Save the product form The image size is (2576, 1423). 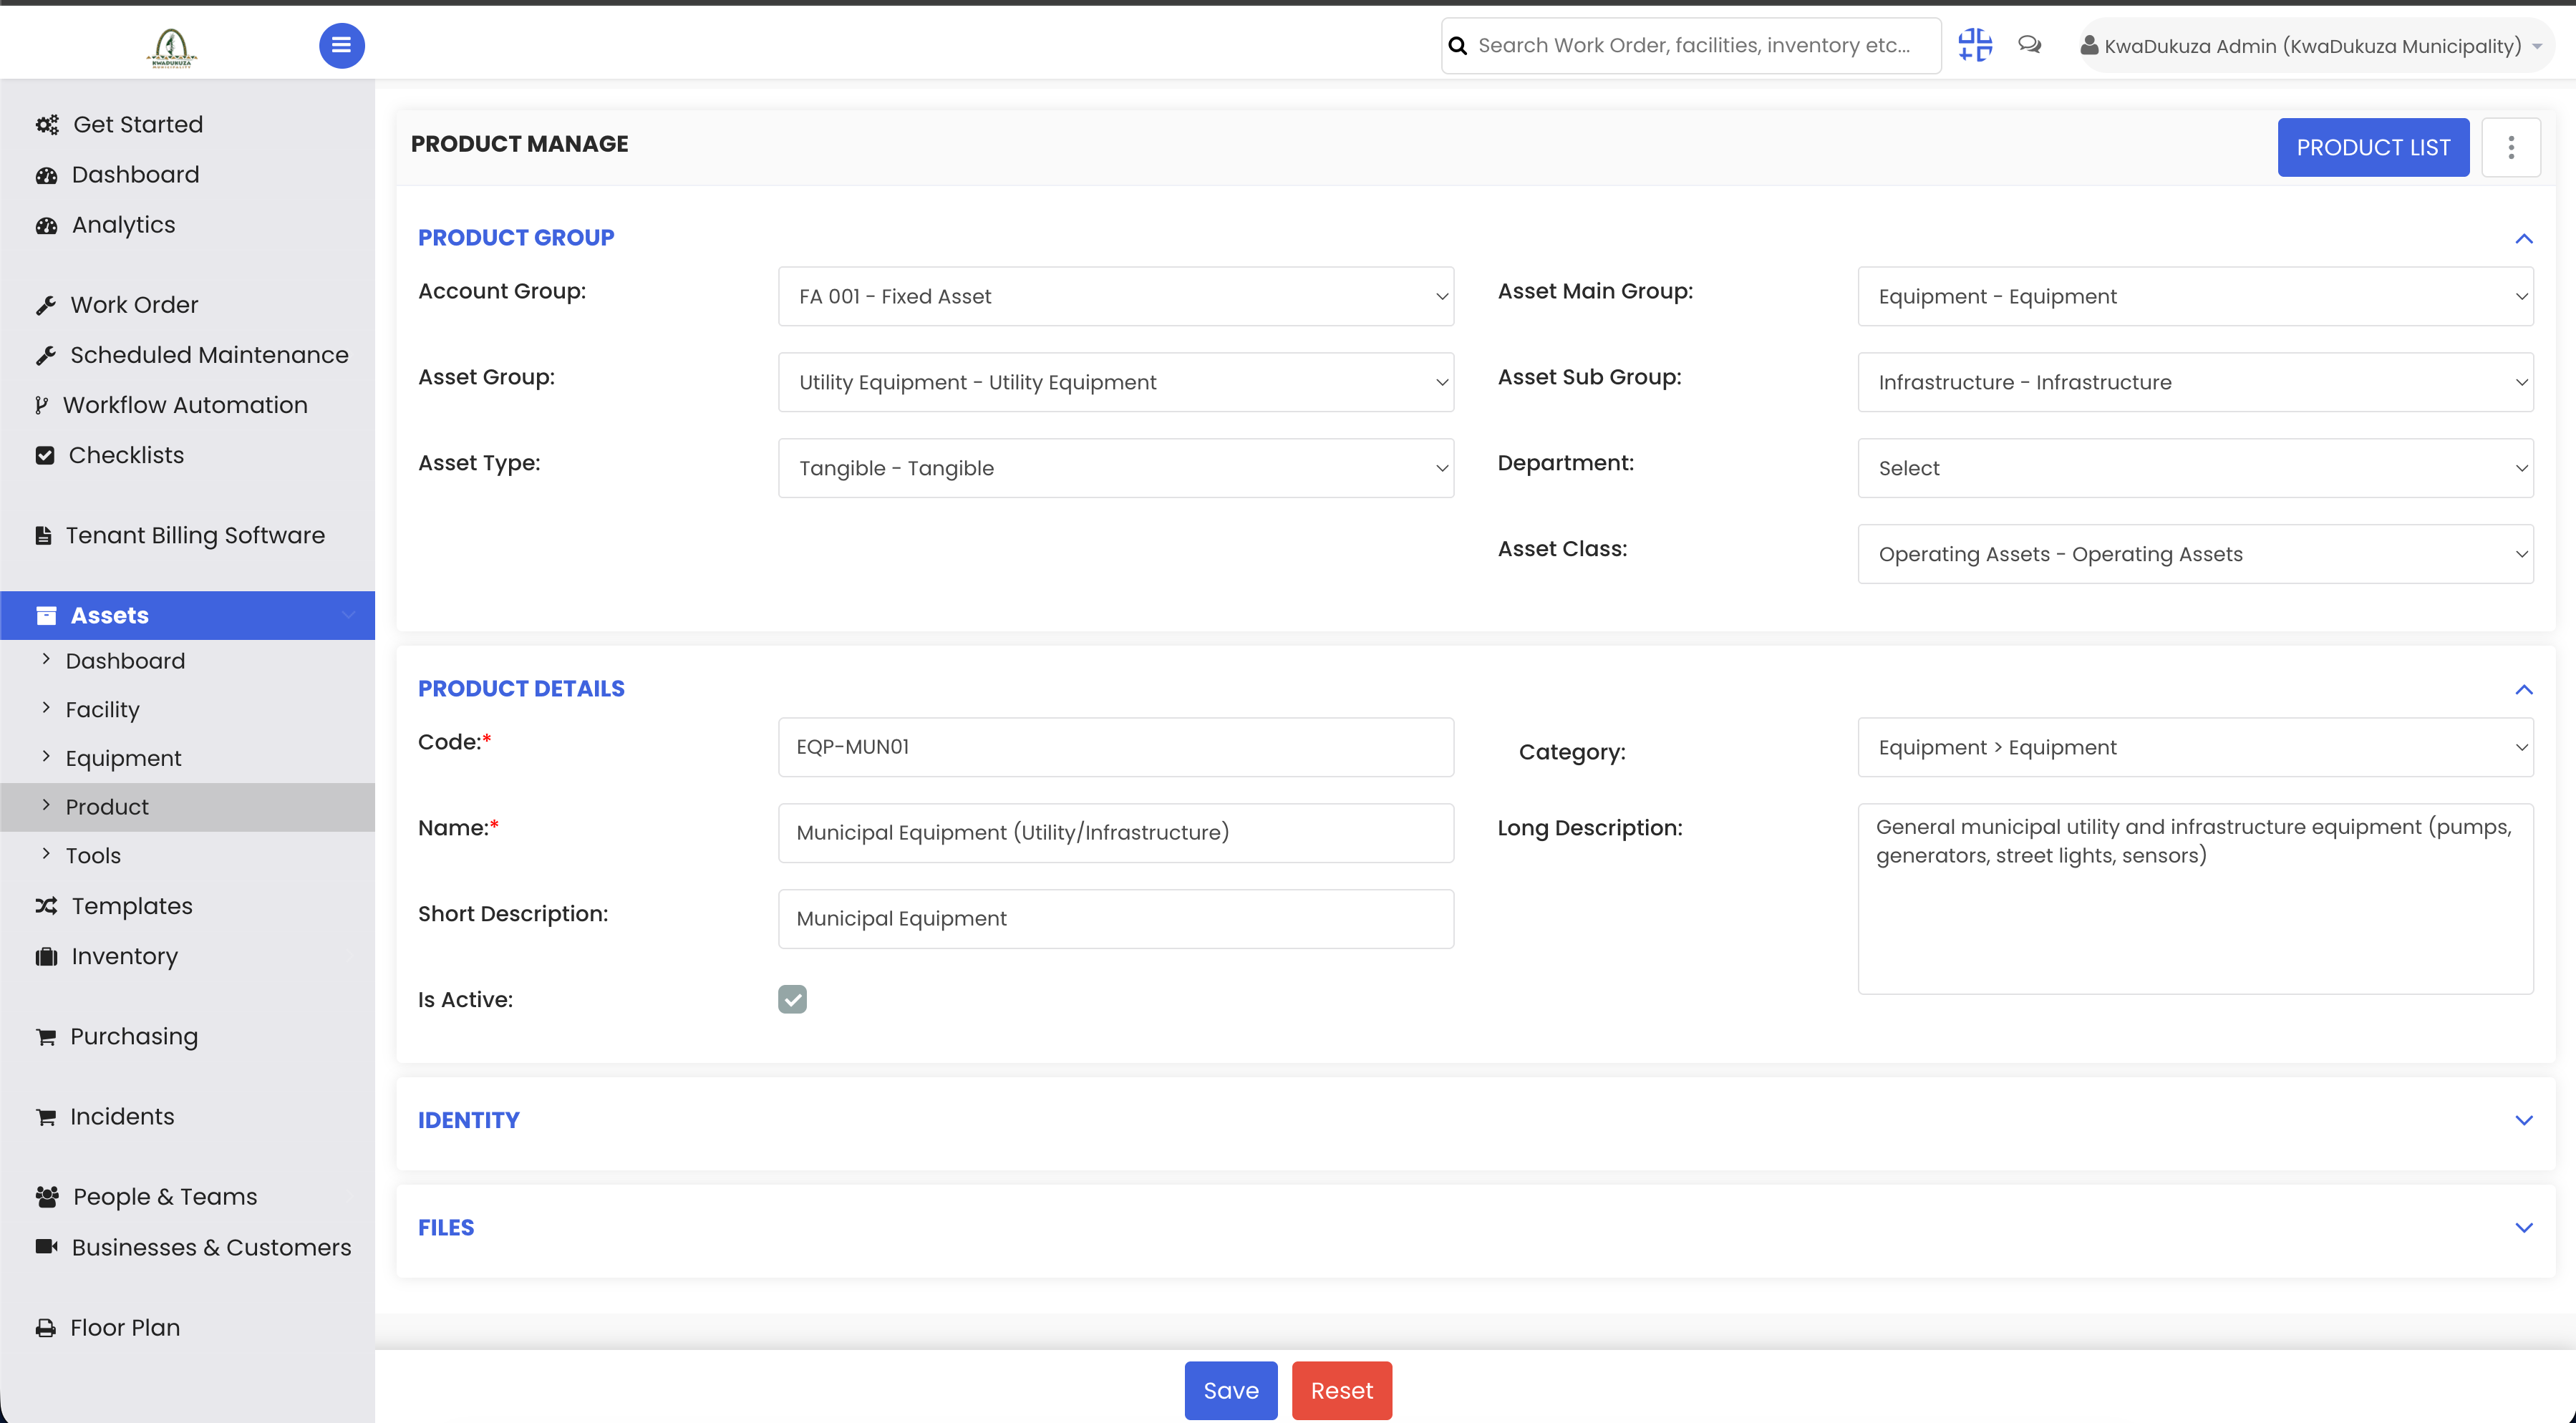click(x=1231, y=1390)
